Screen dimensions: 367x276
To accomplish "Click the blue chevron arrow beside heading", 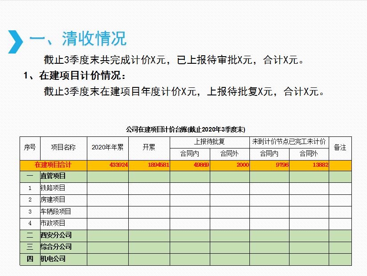I will coord(16,42).
